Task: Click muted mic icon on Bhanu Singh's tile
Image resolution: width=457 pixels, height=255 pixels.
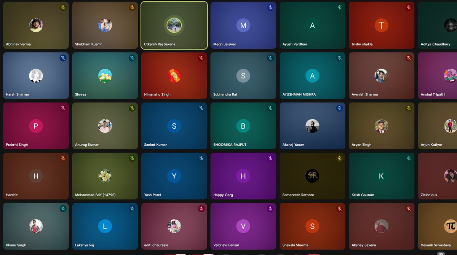Action: coord(63,209)
